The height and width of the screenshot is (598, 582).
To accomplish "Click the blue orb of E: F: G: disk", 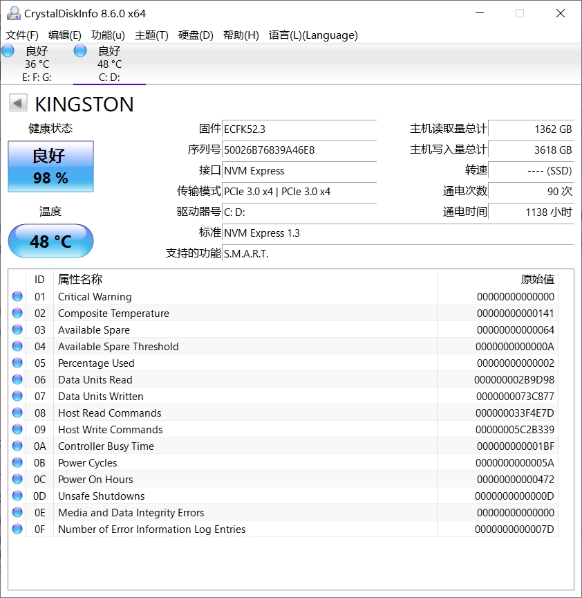I will pos(8,51).
